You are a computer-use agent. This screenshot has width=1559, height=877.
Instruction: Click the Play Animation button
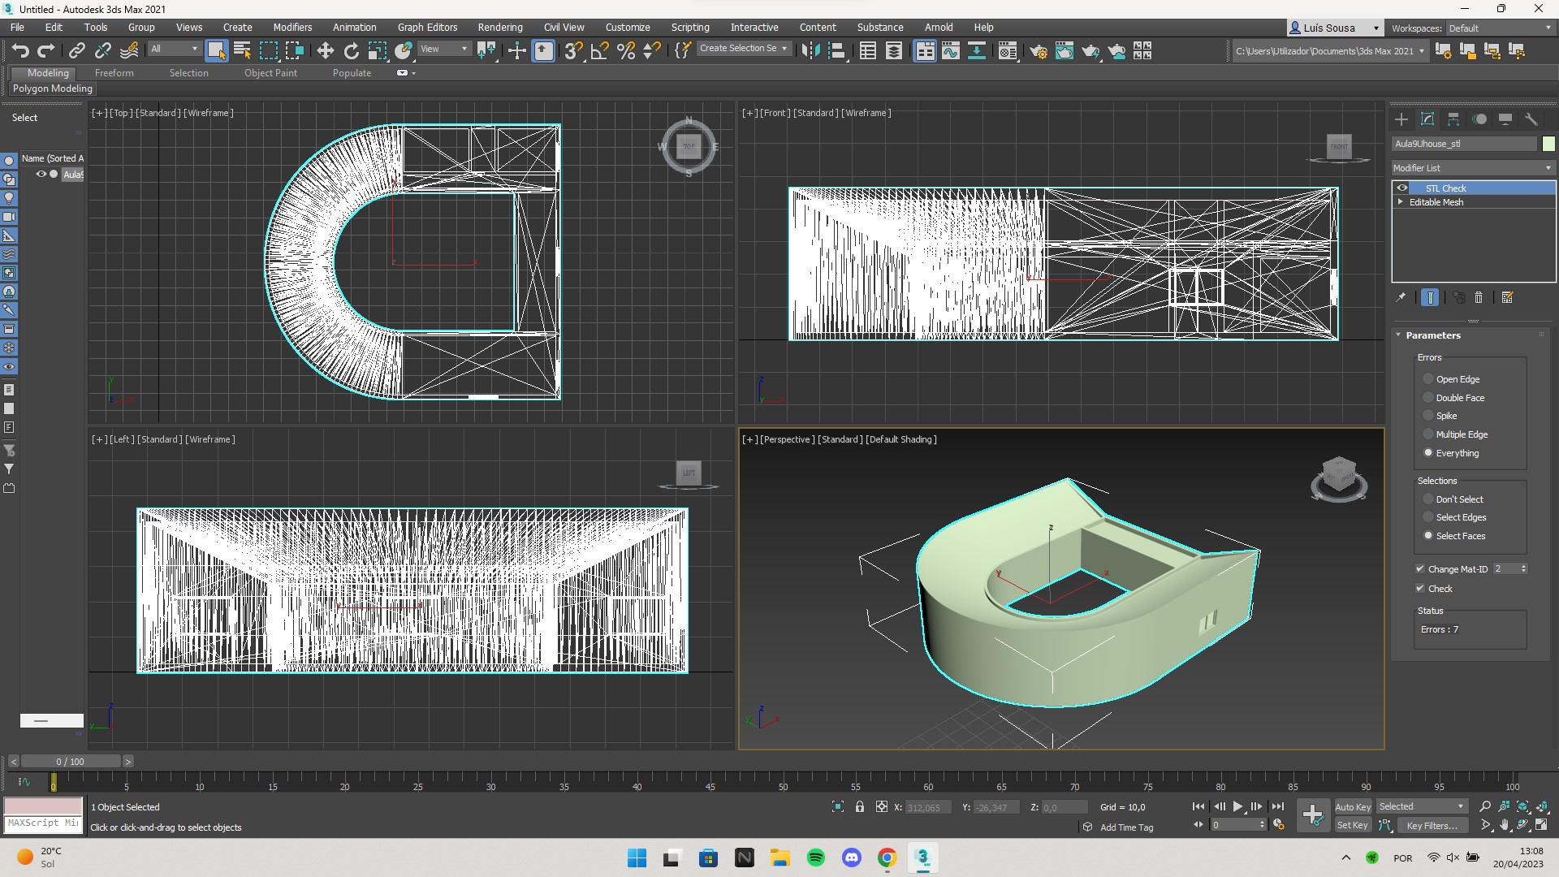1238,806
